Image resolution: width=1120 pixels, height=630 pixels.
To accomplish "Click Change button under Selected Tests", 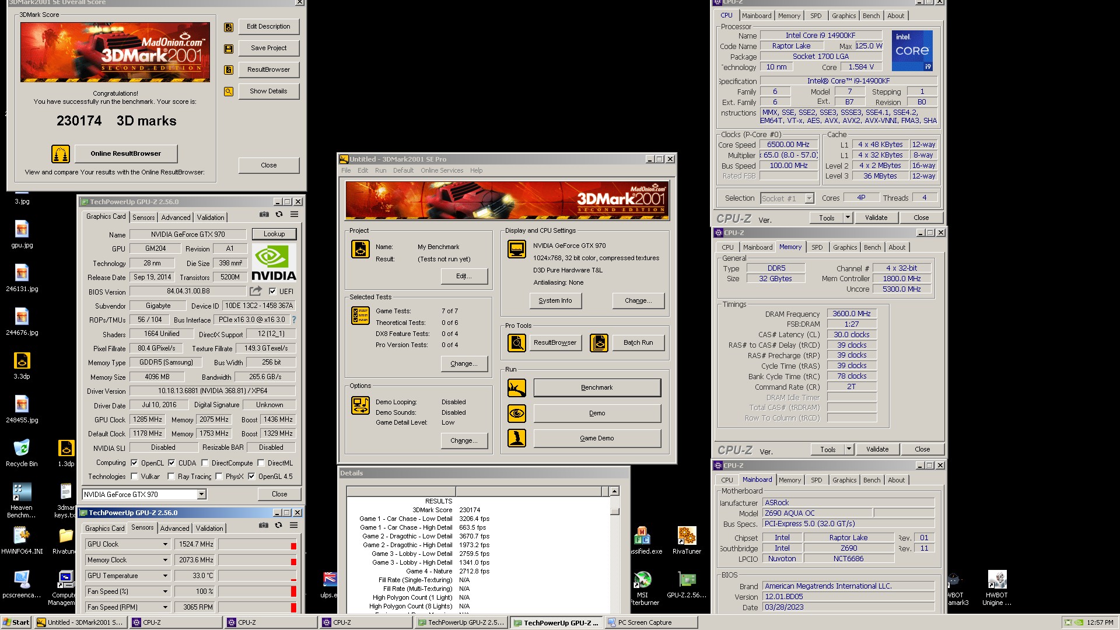I will pos(464,363).
